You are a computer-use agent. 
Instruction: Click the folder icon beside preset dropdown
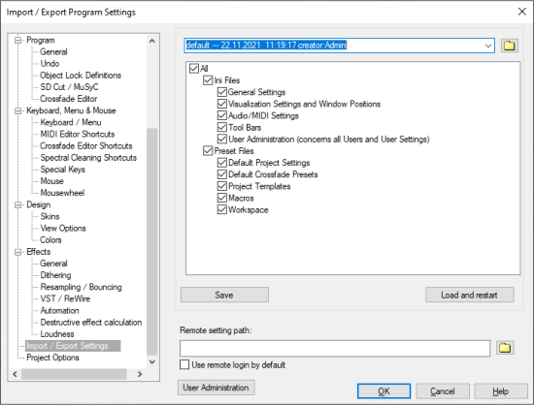(509, 46)
